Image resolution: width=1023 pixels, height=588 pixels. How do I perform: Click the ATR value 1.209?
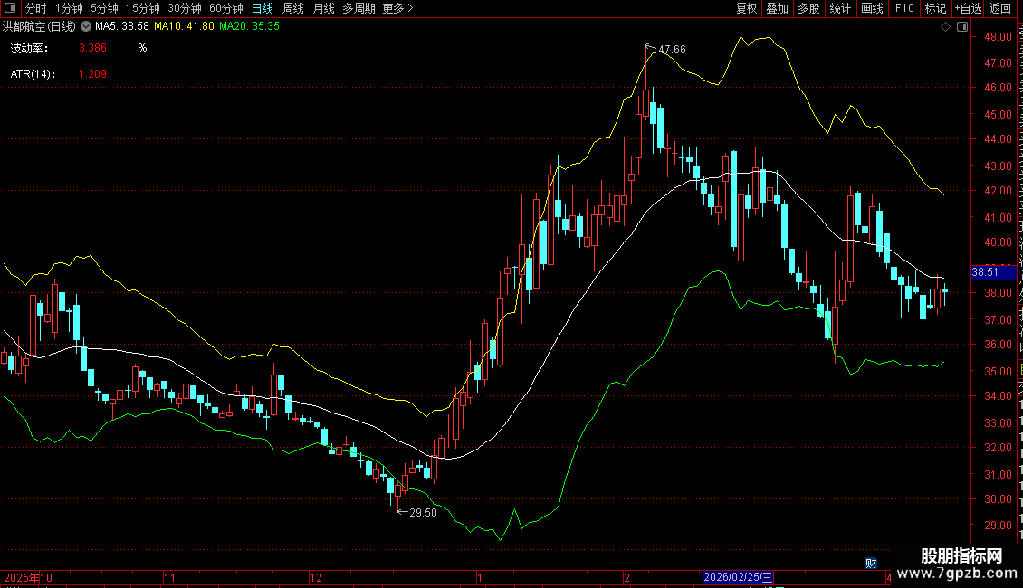pyautogui.click(x=92, y=74)
